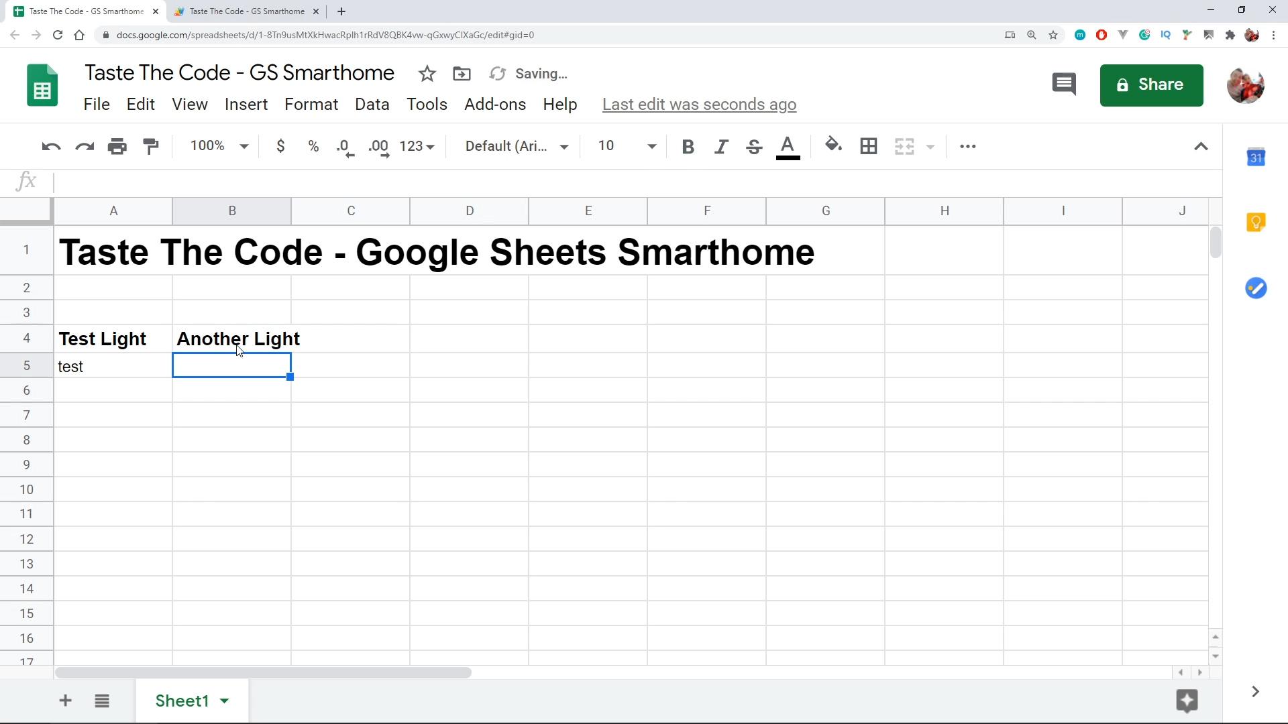Open Keep notes side panel
Viewport: 1288px width, 724px height.
(x=1256, y=222)
